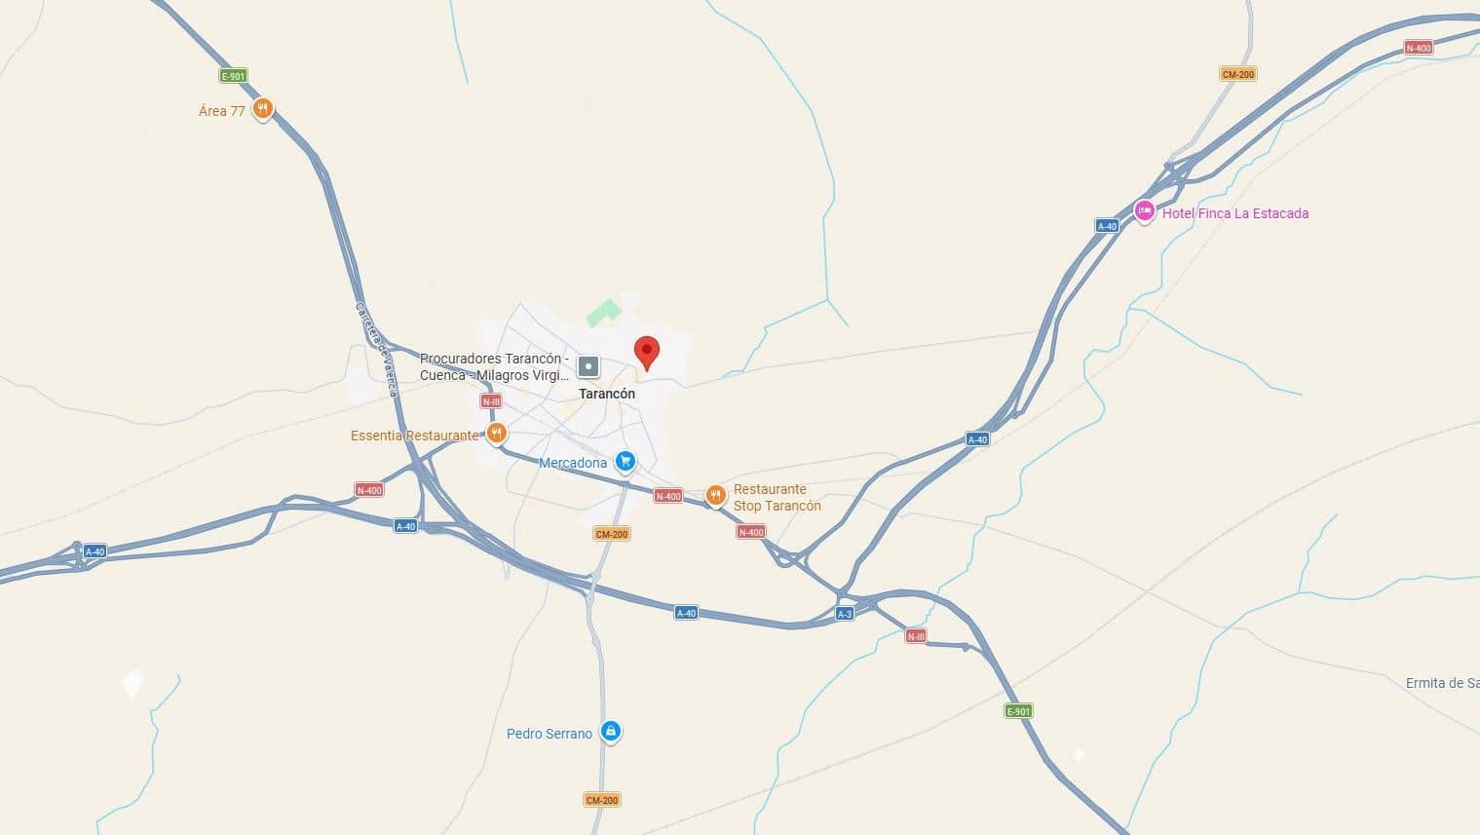1480x835 pixels.
Task: Select the green park area in Tarancón
Action: click(x=603, y=313)
